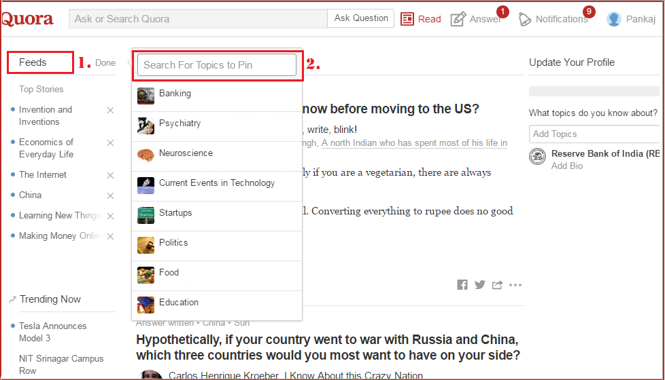Open the Notifications bell icon
Screen dimensions: 665x380
coord(525,20)
